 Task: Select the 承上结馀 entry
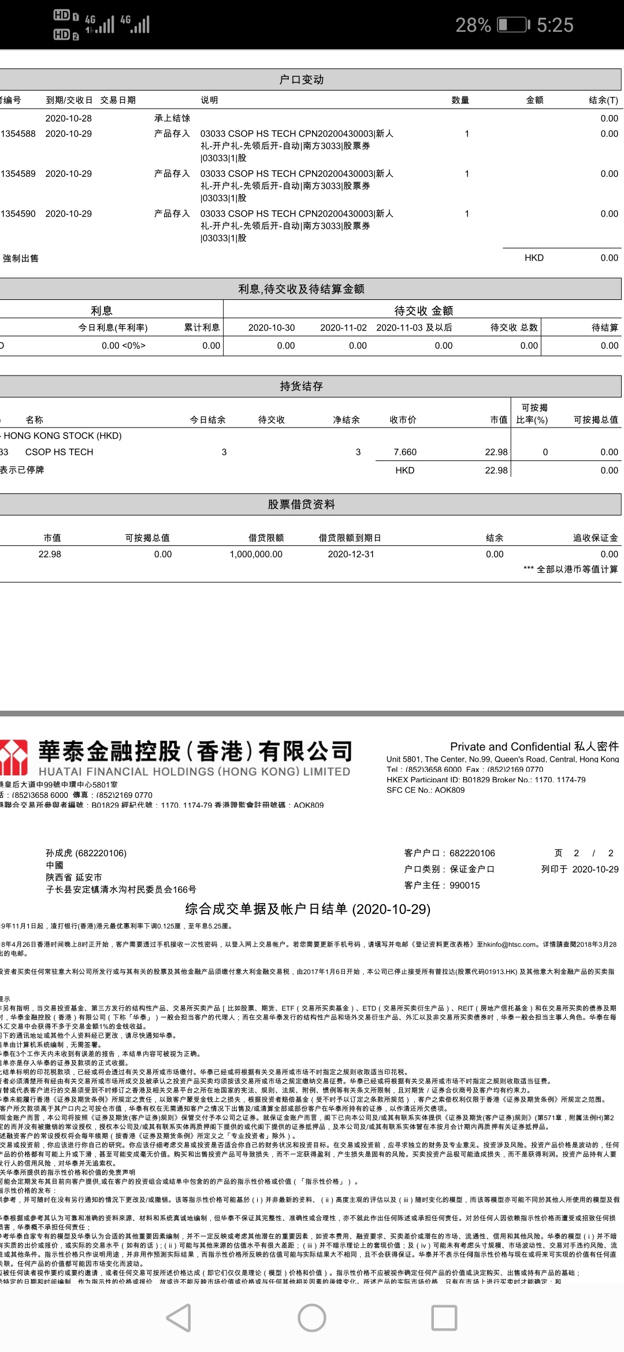pyautogui.click(x=172, y=118)
